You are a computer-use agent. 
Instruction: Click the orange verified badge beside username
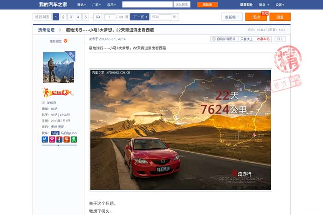click(66, 41)
